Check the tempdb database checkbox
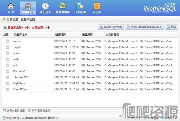Viewport: 180px width, 121px height. pyautogui.click(x=7, y=47)
